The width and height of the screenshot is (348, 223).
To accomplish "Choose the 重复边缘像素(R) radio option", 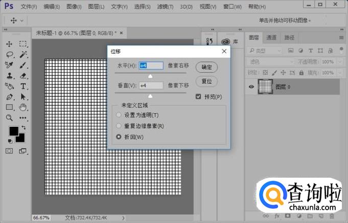I will pyautogui.click(x=119, y=126).
